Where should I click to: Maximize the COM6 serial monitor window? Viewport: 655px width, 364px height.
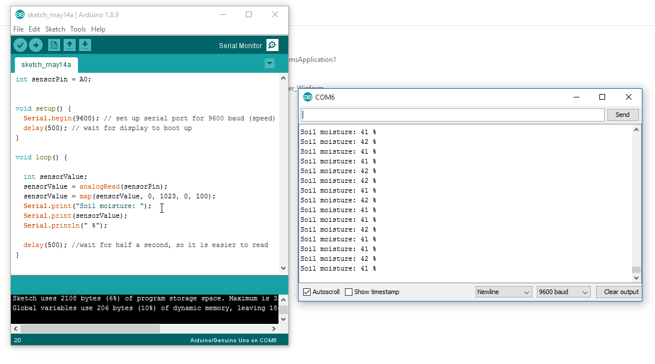tap(602, 97)
